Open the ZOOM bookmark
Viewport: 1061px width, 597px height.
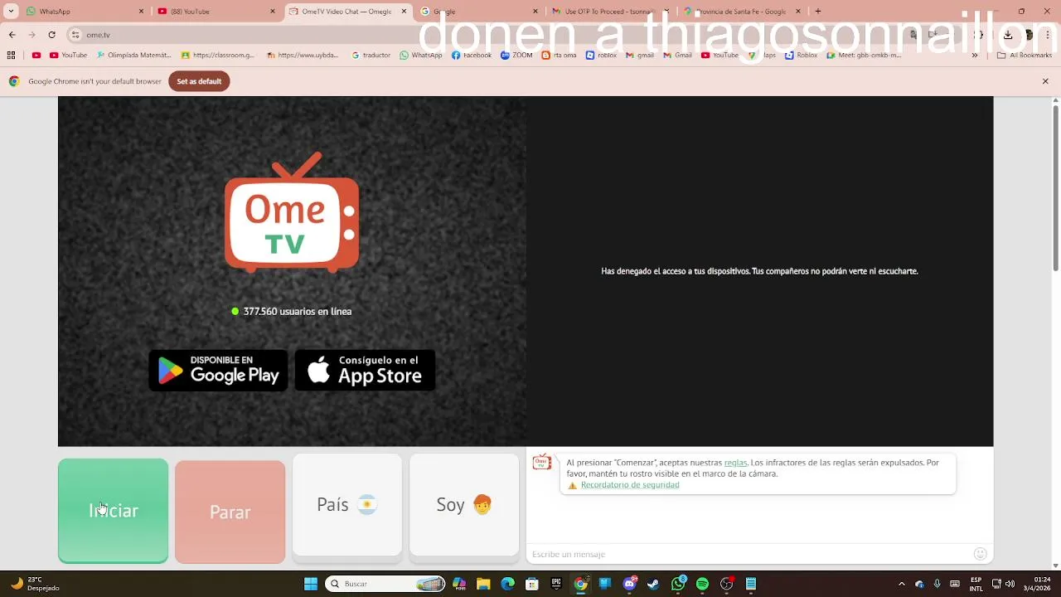tap(516, 56)
